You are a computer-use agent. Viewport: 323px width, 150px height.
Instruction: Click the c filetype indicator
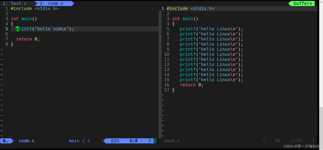89,141
